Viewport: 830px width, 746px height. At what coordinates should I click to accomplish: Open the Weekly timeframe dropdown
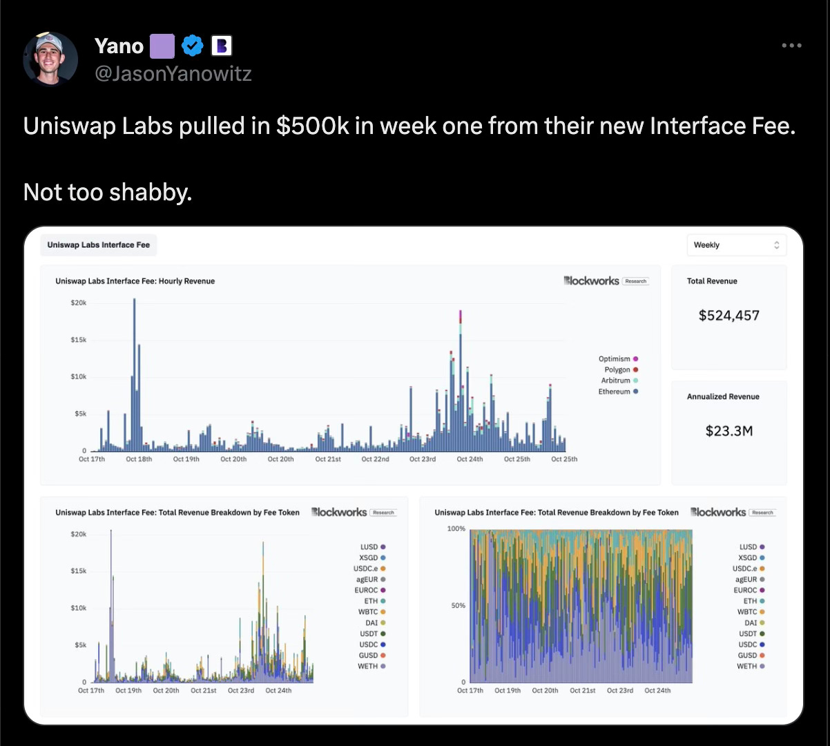pyautogui.click(x=736, y=245)
